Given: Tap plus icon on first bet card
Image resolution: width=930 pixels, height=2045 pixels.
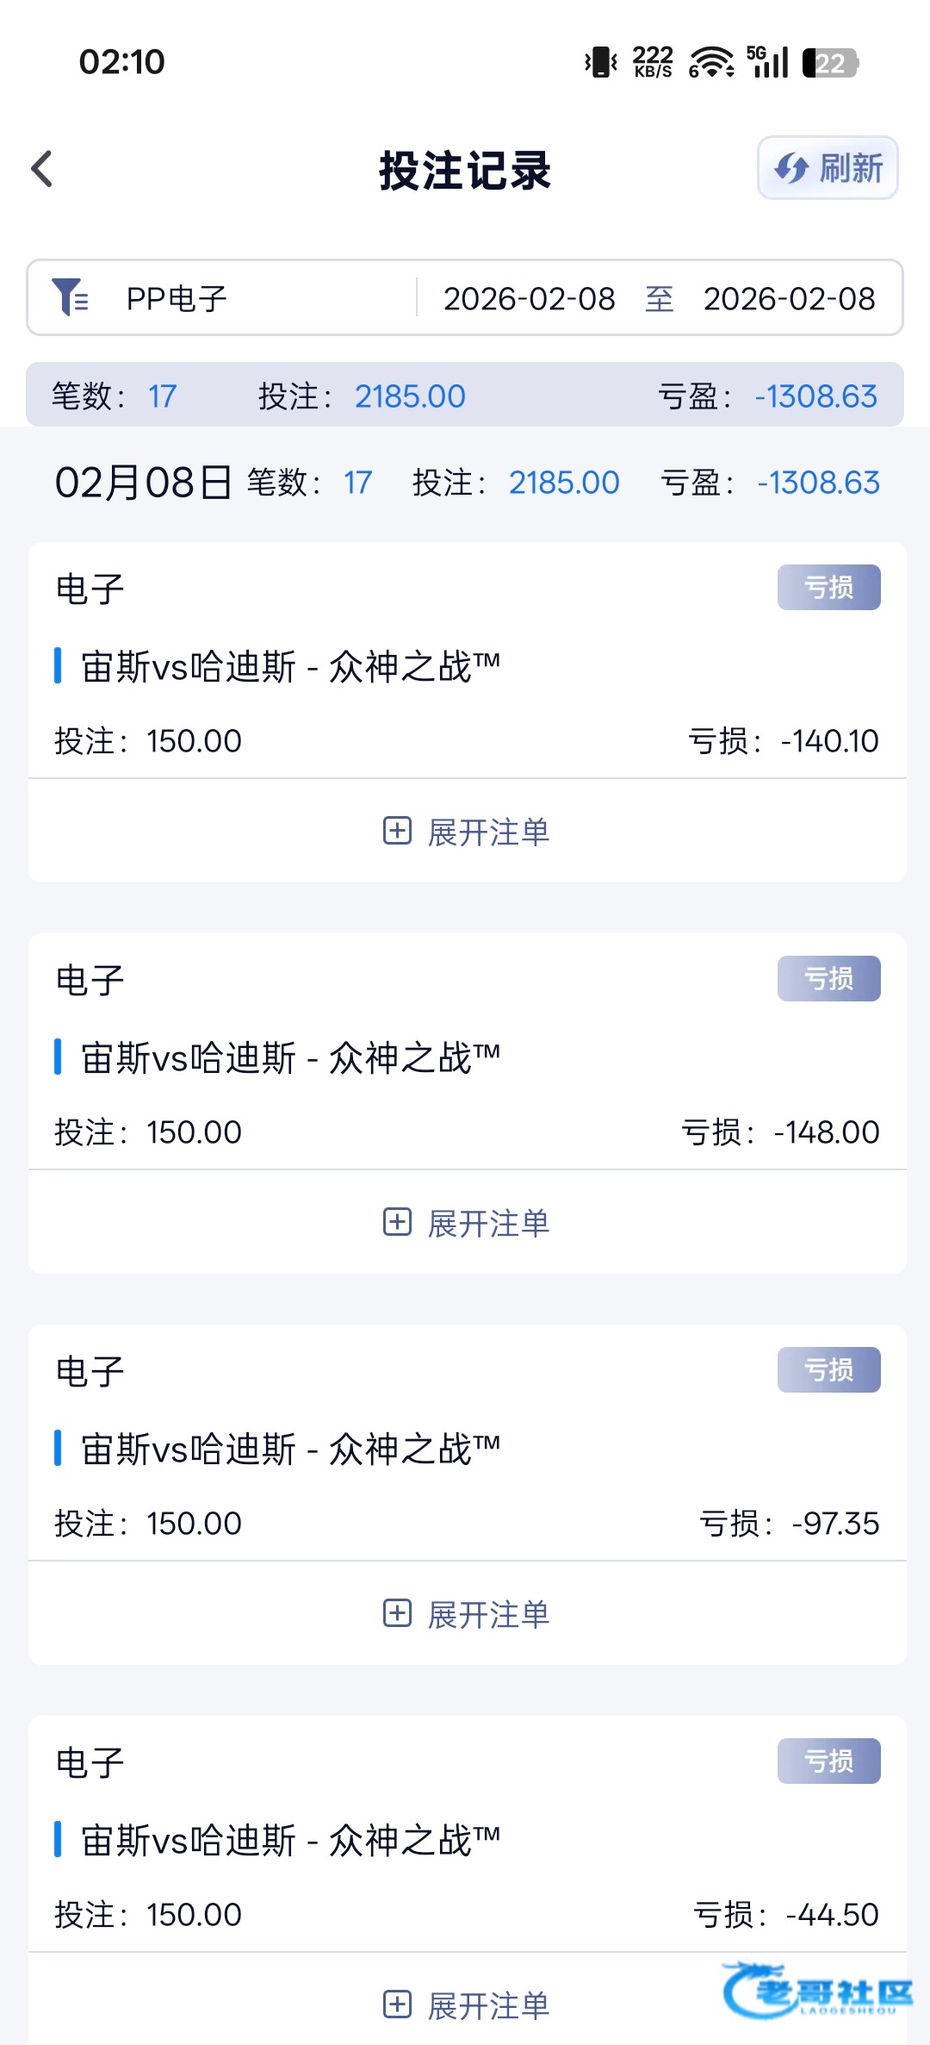Looking at the screenshot, I should tap(397, 831).
